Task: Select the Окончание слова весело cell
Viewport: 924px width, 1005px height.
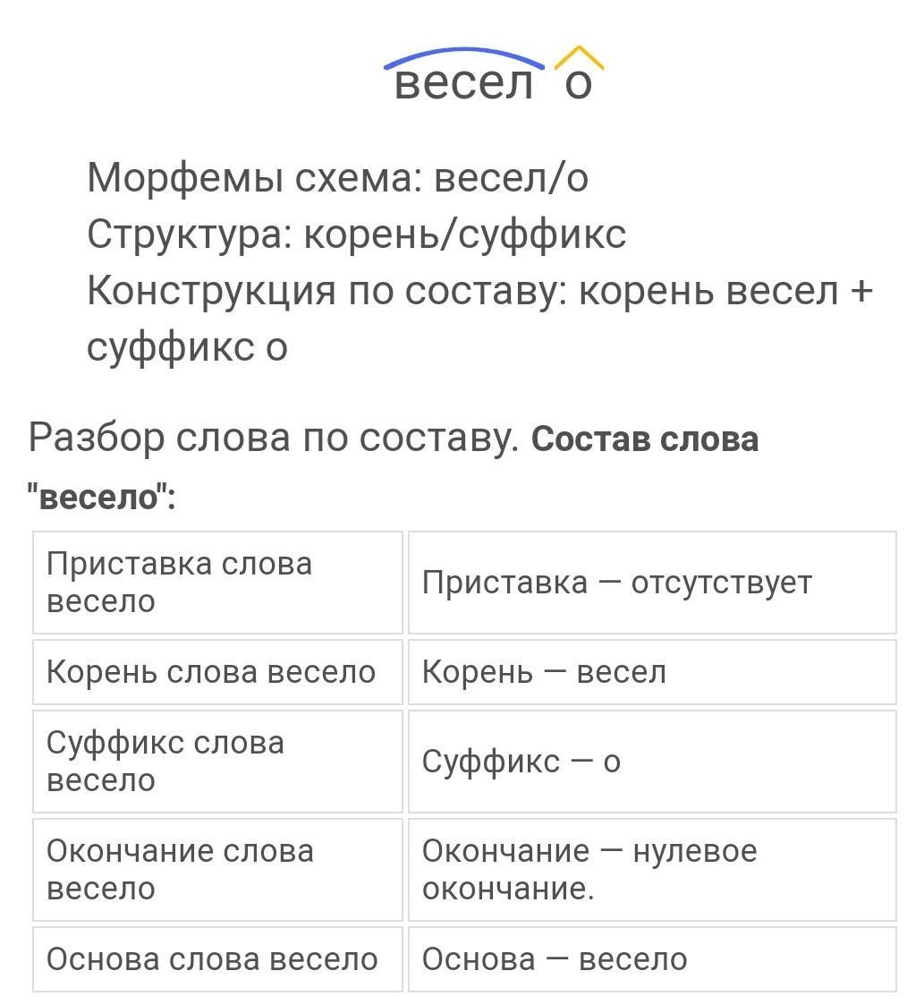Action: 217,870
